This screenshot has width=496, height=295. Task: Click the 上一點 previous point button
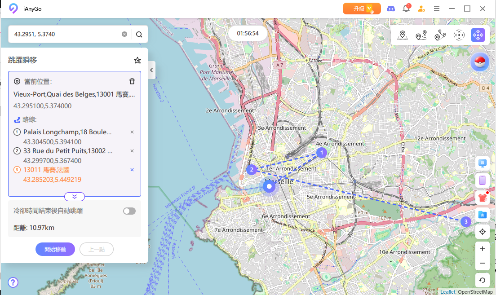pos(97,249)
